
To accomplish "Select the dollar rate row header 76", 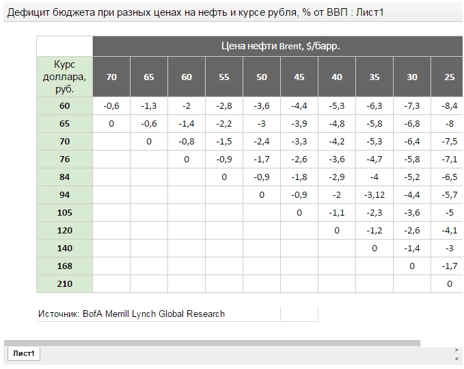I will pos(64,159).
